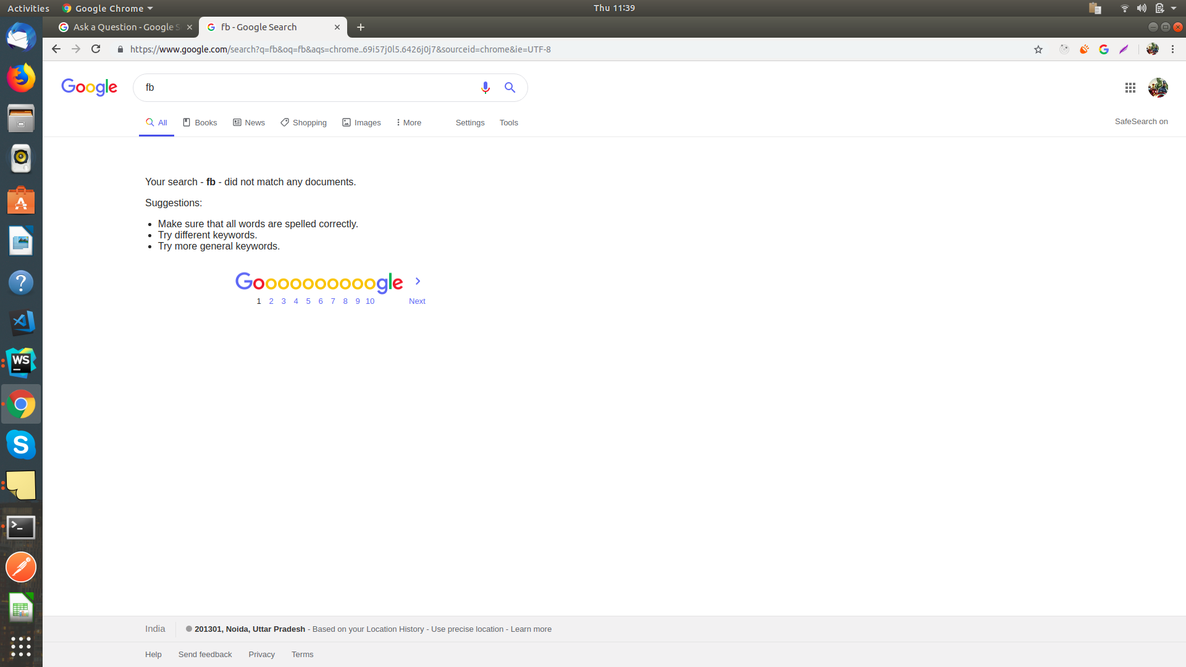This screenshot has width=1186, height=667.
Task: Go to the Next results page
Action: coord(417,301)
